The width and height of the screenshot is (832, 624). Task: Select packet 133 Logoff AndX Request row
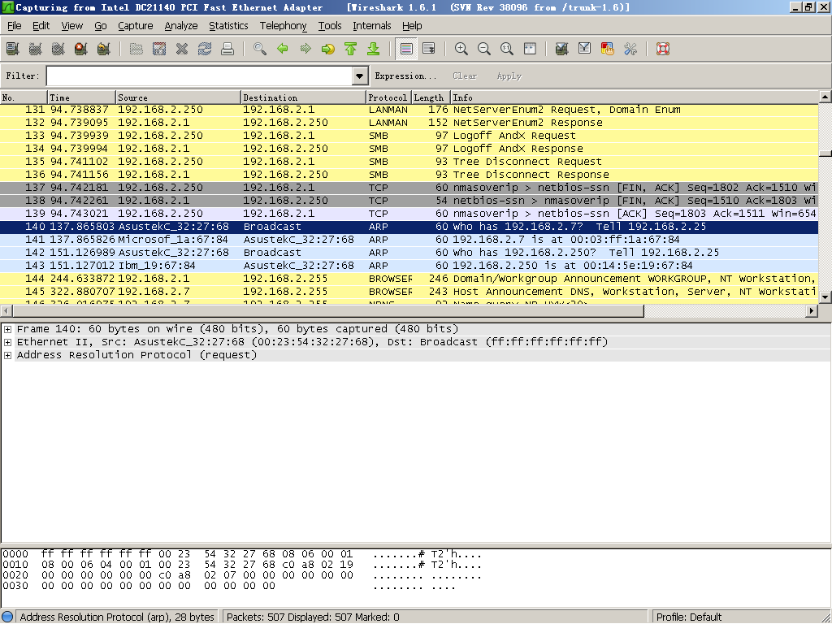tap(409, 136)
